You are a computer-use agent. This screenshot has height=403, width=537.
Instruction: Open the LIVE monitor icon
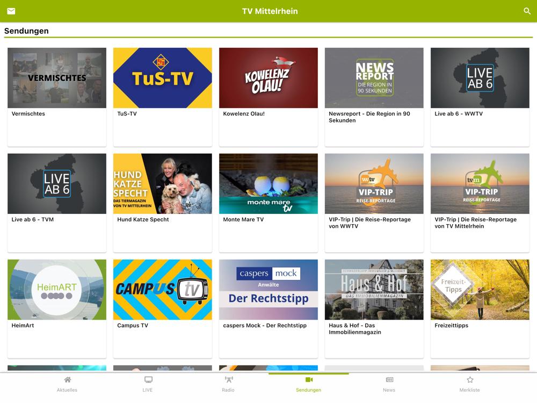coord(148,380)
